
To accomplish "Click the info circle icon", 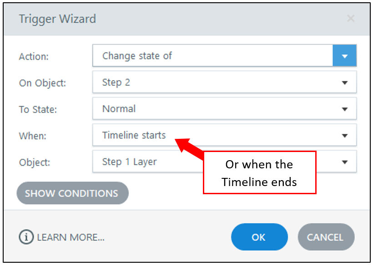I will (x=26, y=237).
